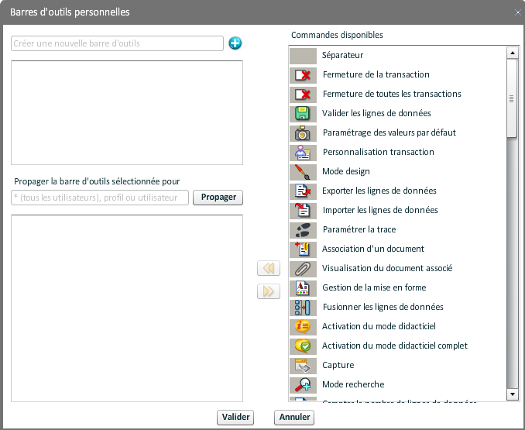Click the Paramétrage des valeurs par défaut icon
Image resolution: width=525 pixels, height=430 pixels.
click(x=304, y=133)
